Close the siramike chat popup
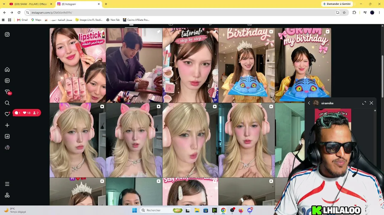This screenshot has height=215, width=384. point(371,103)
